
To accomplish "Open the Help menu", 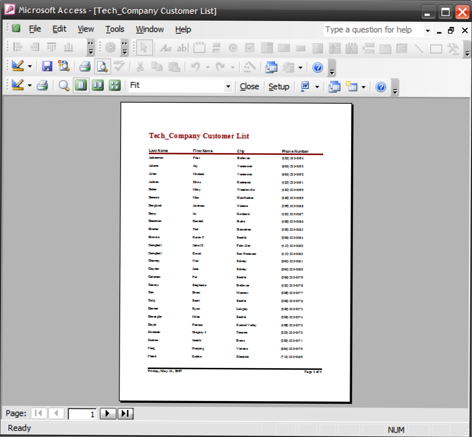I will 183,29.
